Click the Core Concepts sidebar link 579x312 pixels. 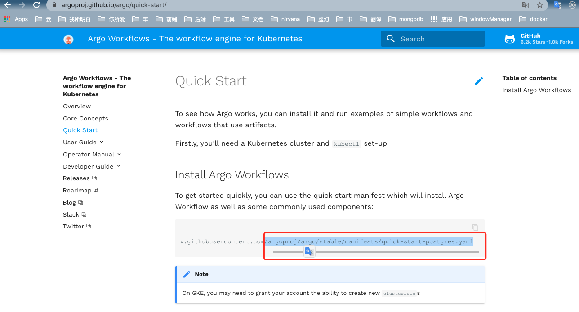tap(85, 118)
